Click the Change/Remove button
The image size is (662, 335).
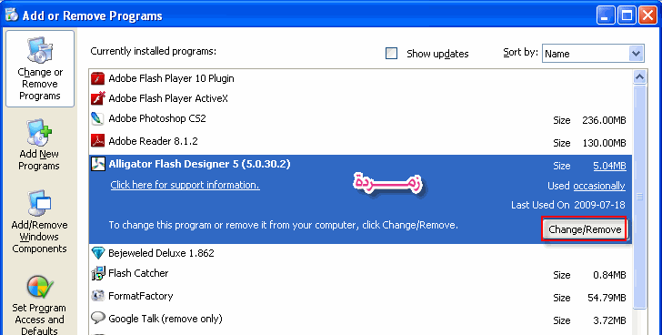click(585, 229)
